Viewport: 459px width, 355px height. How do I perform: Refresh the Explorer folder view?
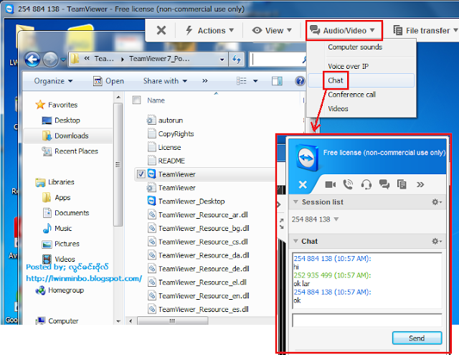click(237, 60)
